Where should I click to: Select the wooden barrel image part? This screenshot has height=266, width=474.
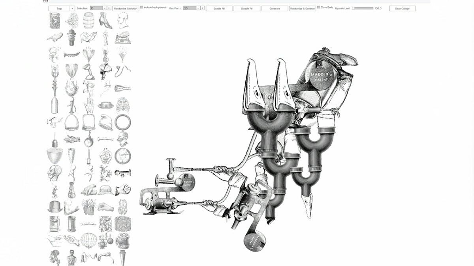(x=89, y=20)
